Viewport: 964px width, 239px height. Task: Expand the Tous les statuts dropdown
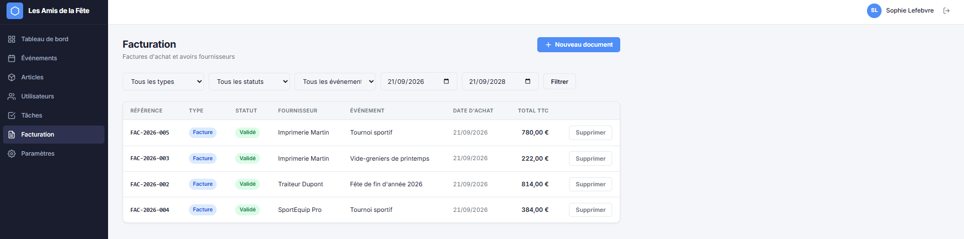click(x=249, y=81)
